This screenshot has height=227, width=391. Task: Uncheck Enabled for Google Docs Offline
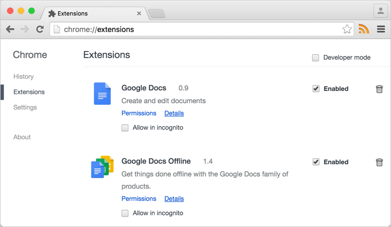click(316, 162)
